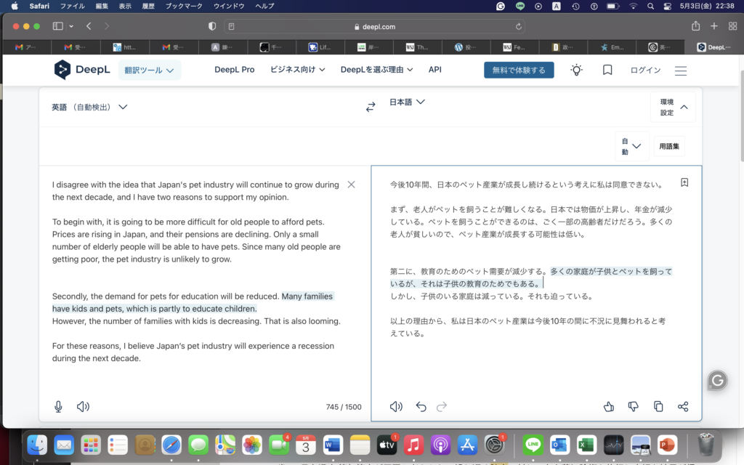
Task: Click the 無料で体験する button
Action: [x=519, y=70]
